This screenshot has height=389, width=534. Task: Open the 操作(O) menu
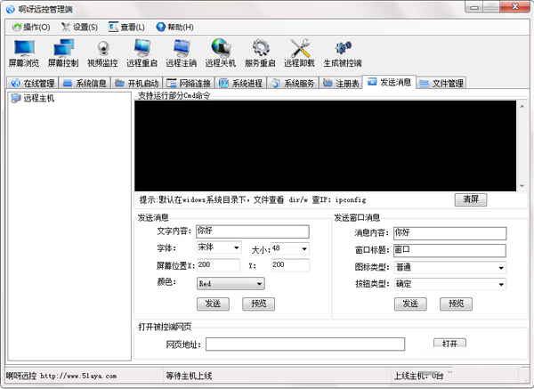pos(31,27)
